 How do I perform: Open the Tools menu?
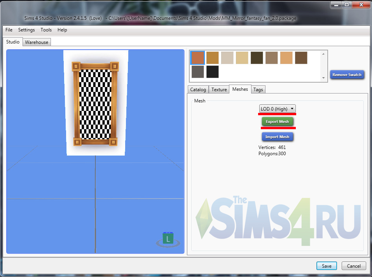46,30
